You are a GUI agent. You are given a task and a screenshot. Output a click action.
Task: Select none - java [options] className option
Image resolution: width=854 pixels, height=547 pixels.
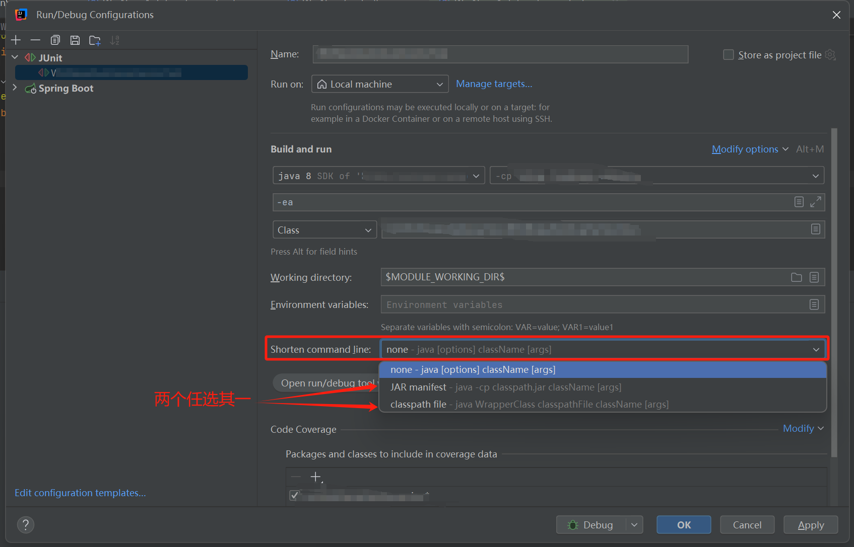(x=603, y=369)
